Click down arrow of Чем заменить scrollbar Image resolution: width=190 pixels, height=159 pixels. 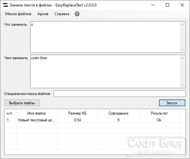click(183, 85)
